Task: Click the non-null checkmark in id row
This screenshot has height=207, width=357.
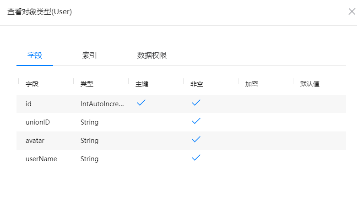Action: point(196,103)
